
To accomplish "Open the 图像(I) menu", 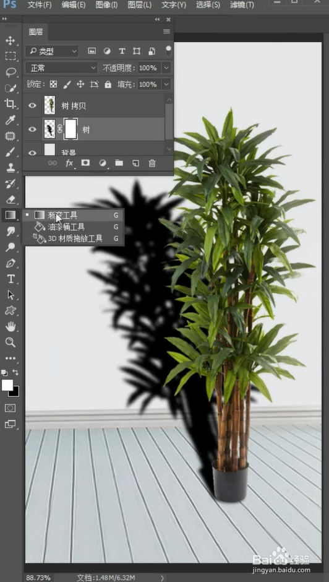I will [x=106, y=5].
